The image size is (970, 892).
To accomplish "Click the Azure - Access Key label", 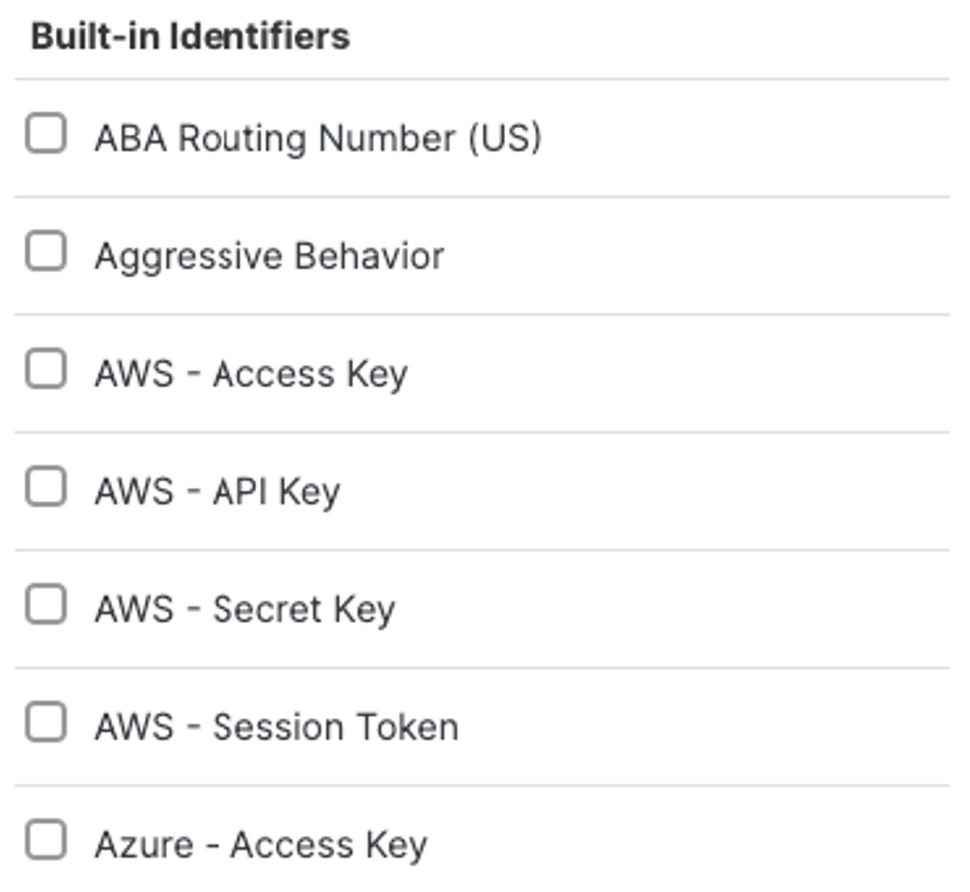I will (x=261, y=843).
